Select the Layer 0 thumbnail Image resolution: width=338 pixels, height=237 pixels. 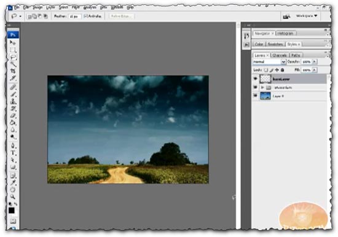[x=265, y=96]
